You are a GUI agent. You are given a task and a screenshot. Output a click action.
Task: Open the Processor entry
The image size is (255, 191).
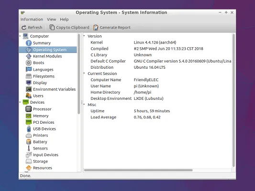click(42, 109)
